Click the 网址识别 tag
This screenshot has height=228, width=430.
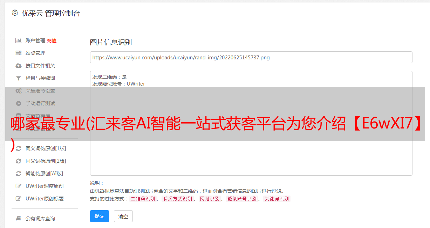[210, 199]
